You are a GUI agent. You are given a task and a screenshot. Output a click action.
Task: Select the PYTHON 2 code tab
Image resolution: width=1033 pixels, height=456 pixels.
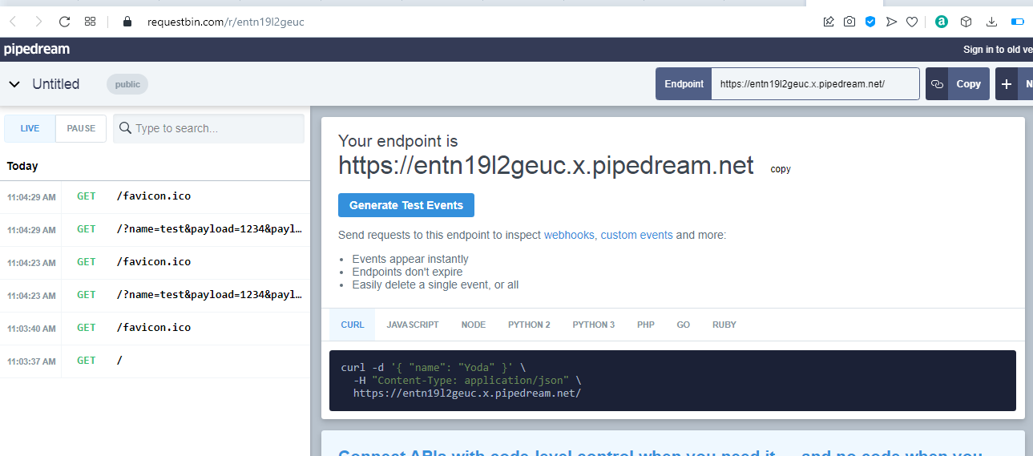[529, 325]
